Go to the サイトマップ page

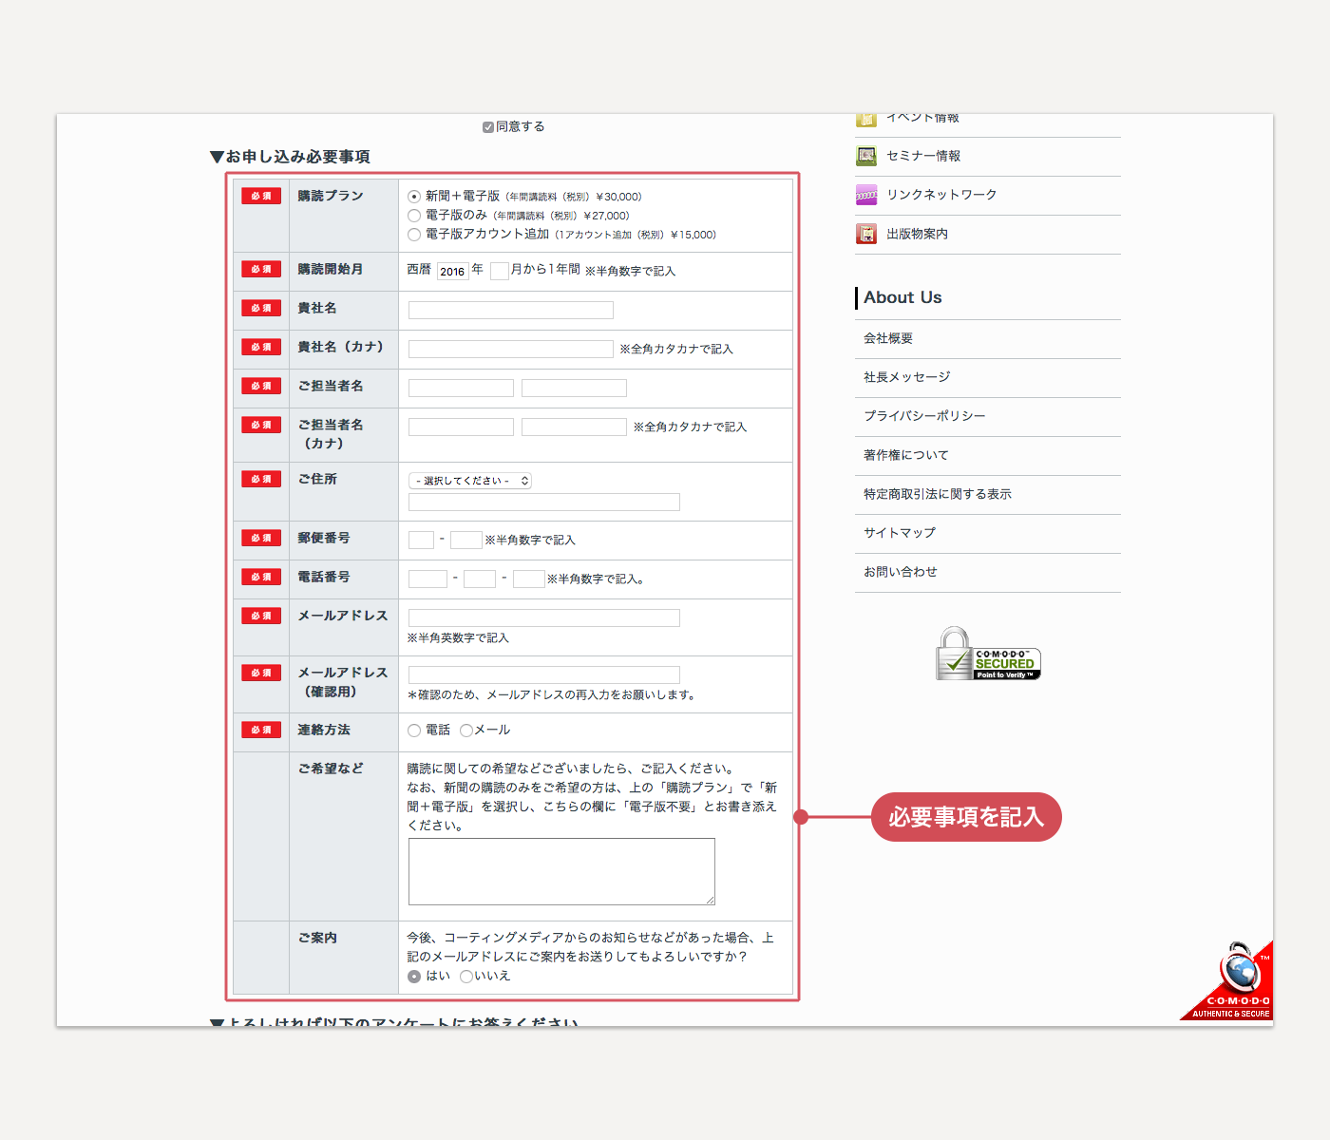(899, 533)
